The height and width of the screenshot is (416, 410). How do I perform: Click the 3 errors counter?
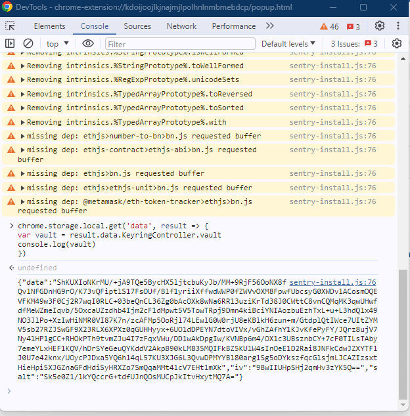click(x=353, y=26)
